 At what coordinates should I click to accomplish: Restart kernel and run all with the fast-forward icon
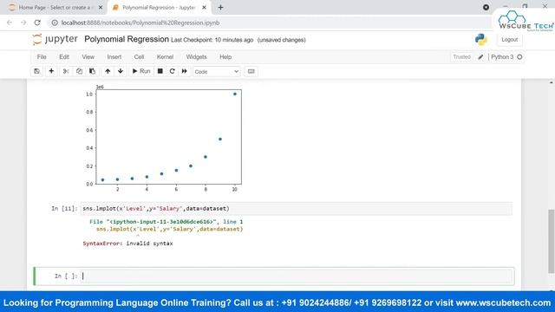point(185,71)
